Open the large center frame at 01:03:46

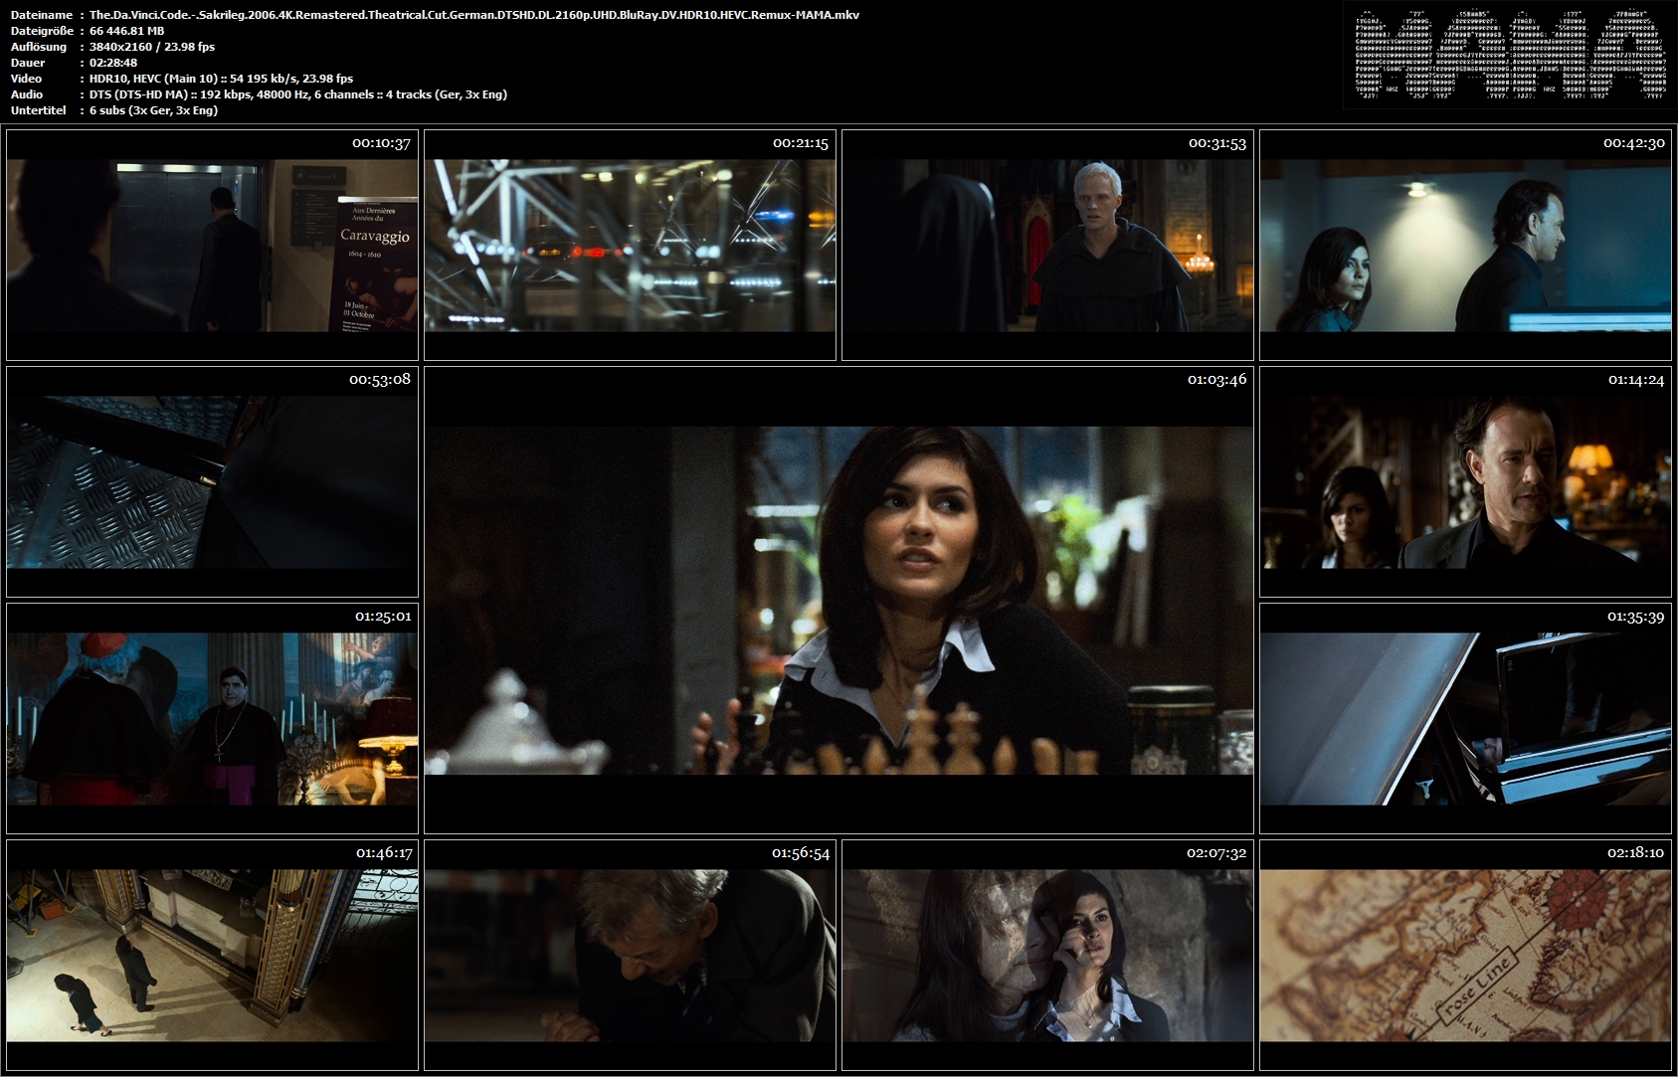839,600
